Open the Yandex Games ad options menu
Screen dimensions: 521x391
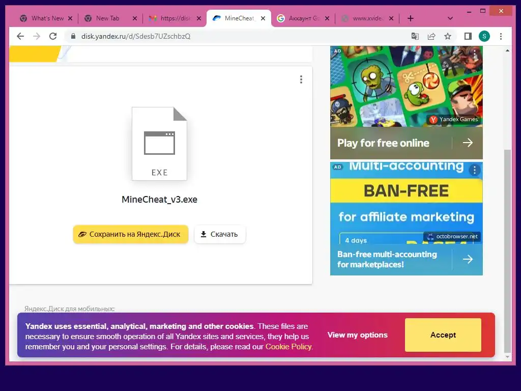[x=475, y=53]
